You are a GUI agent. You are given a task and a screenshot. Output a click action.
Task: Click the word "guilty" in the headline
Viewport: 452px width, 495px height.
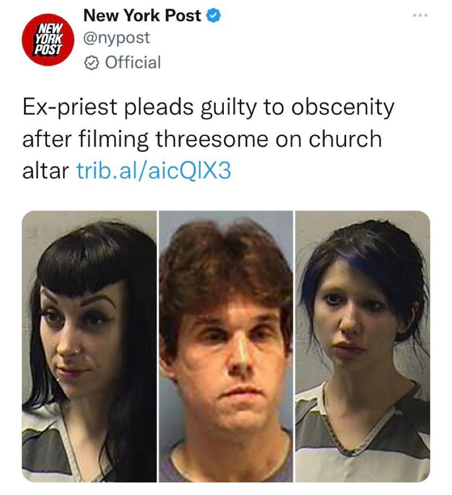tap(229, 108)
